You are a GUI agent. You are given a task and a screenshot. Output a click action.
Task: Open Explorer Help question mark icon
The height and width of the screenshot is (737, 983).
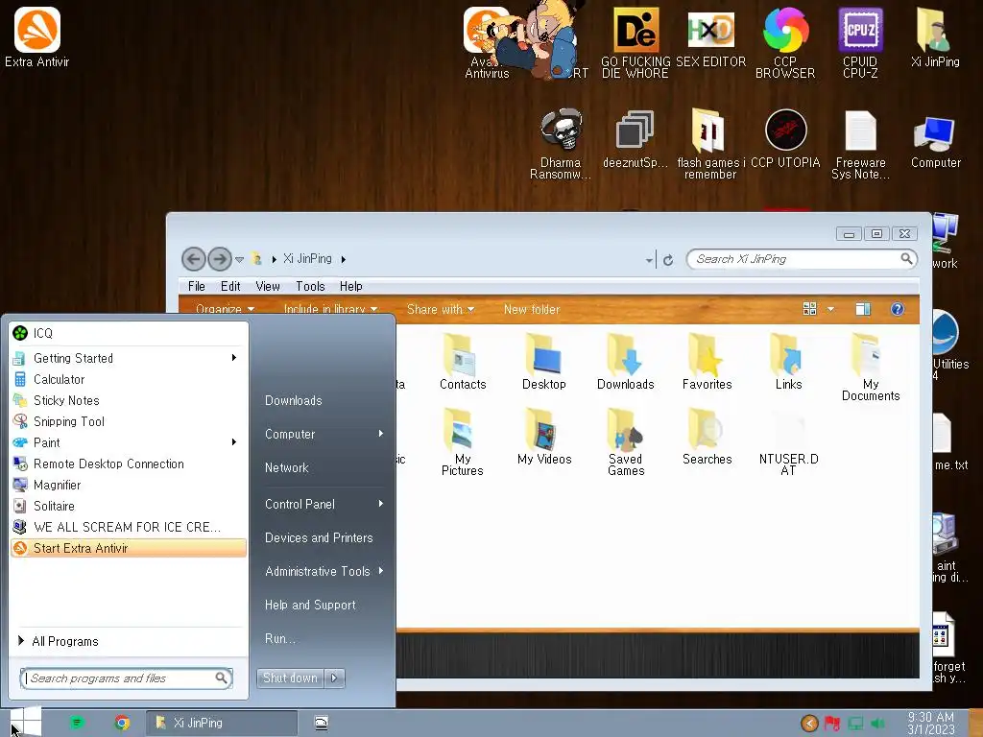(x=898, y=309)
